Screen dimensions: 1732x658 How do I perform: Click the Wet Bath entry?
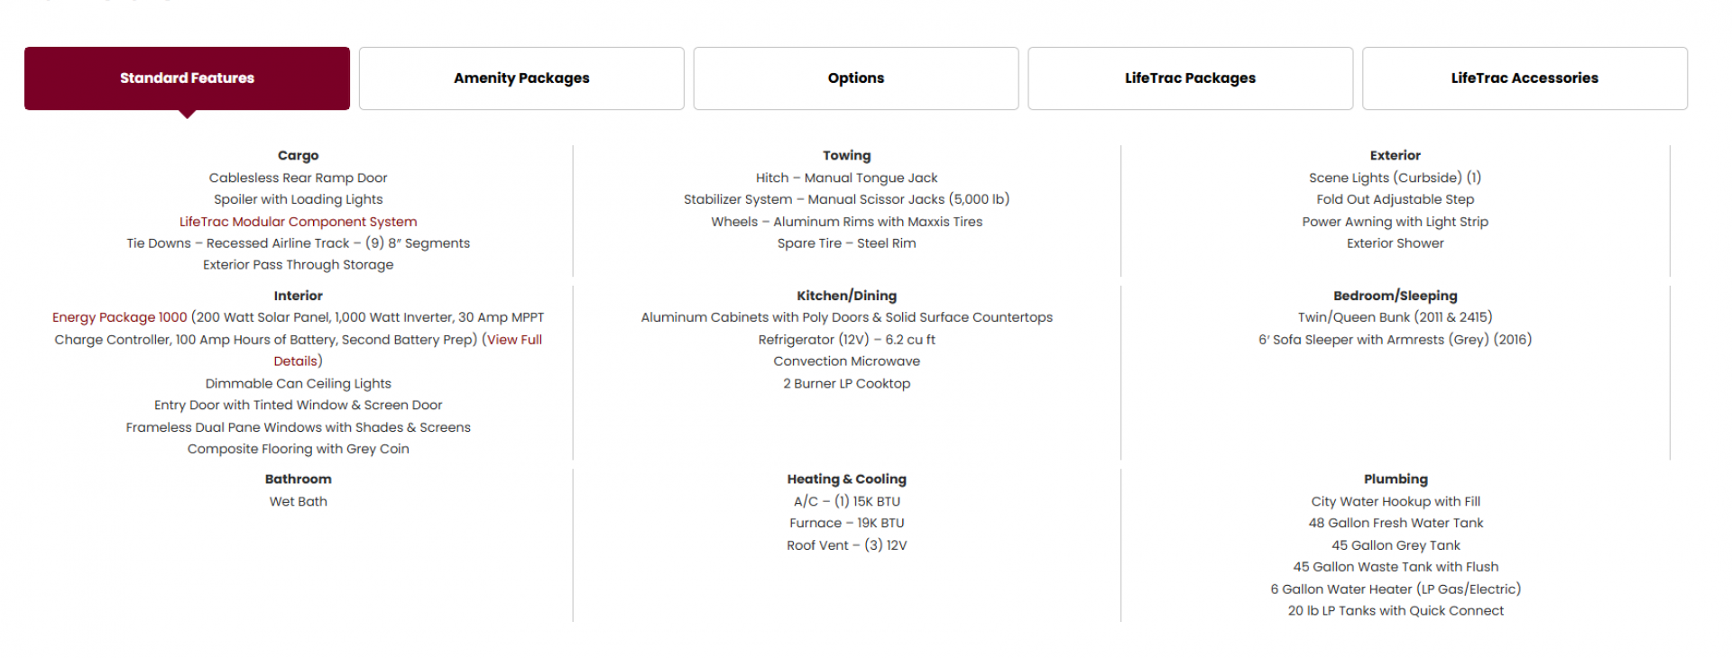click(298, 502)
